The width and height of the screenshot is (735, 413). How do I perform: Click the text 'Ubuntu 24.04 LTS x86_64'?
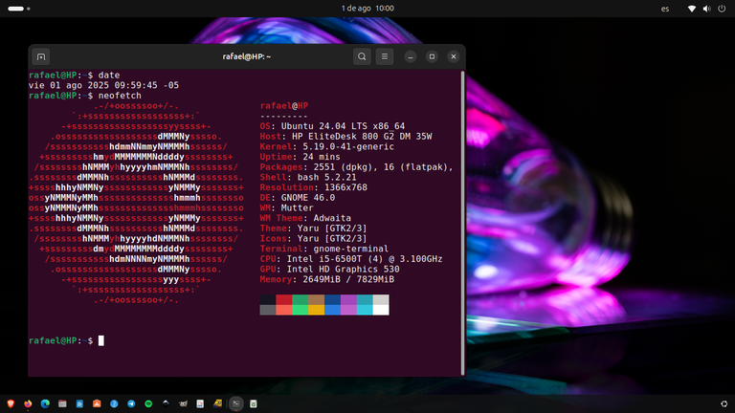(x=343, y=126)
